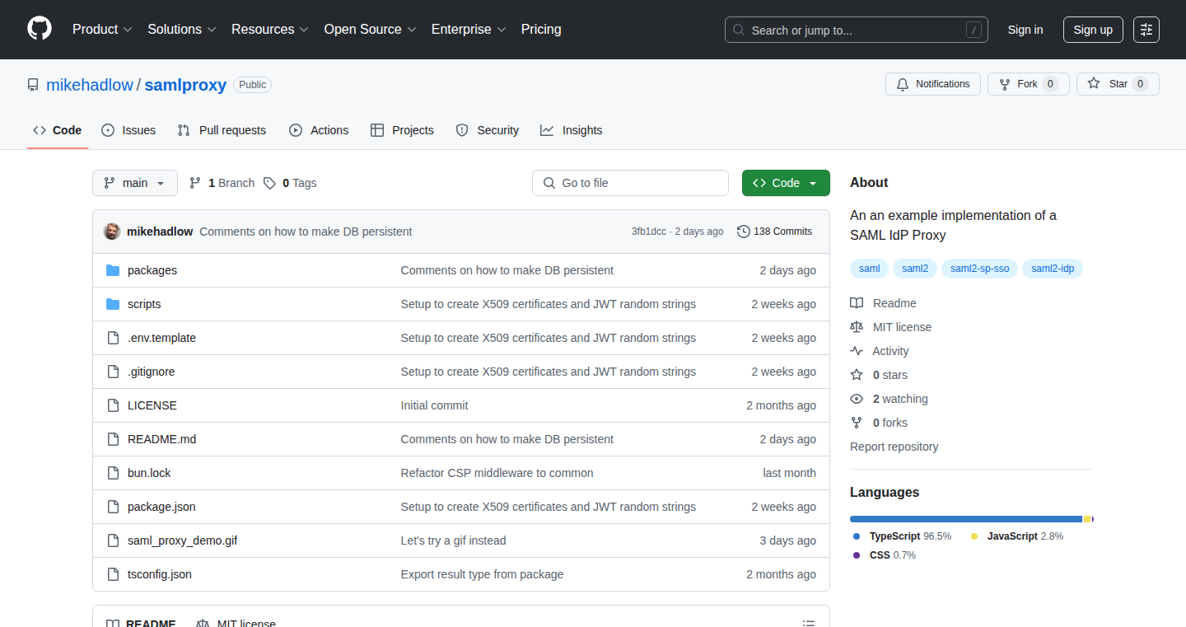
Task: Open the main branch selector
Action: 135,183
